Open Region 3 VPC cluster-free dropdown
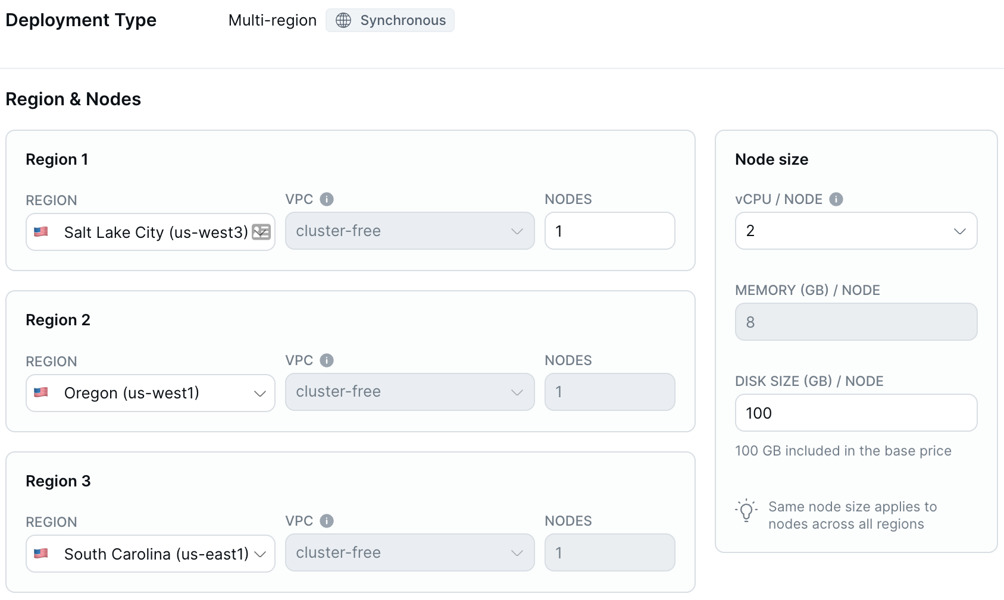 410,552
